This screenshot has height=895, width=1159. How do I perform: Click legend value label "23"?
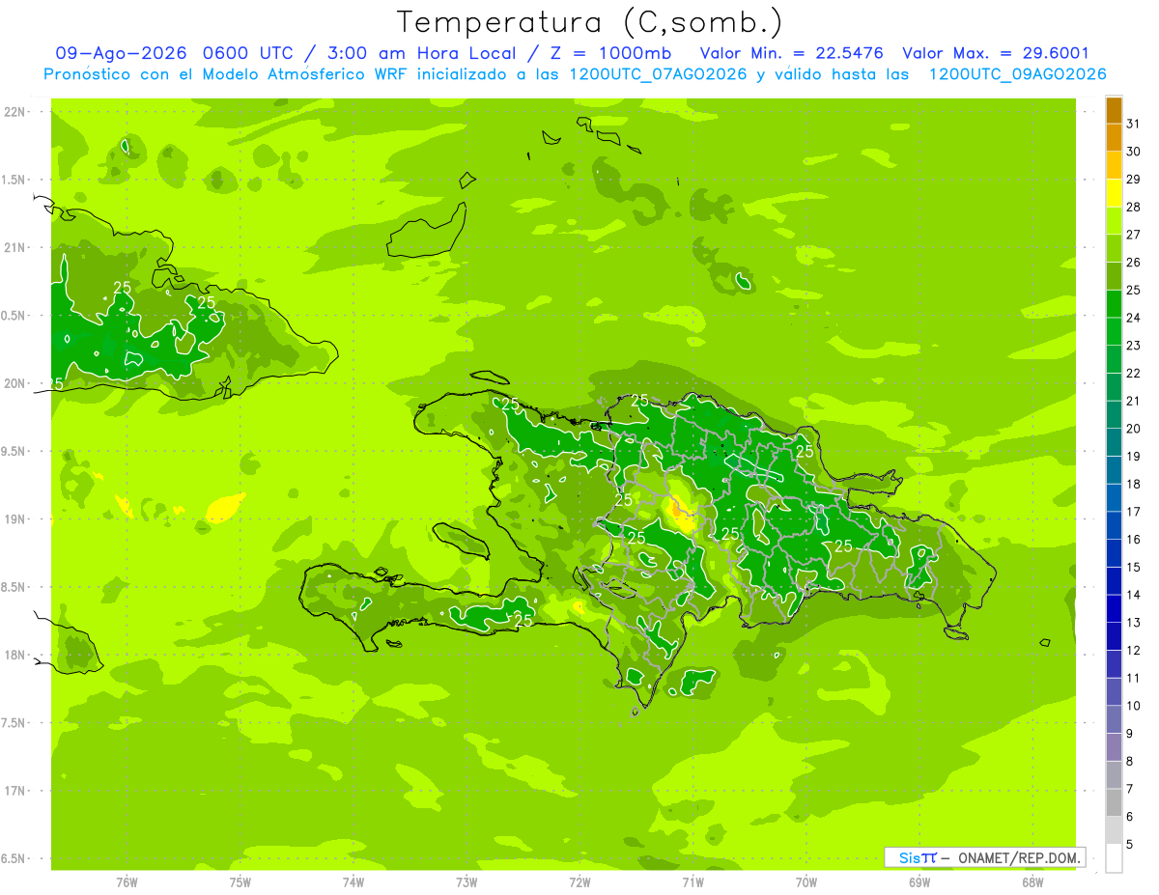point(1134,345)
